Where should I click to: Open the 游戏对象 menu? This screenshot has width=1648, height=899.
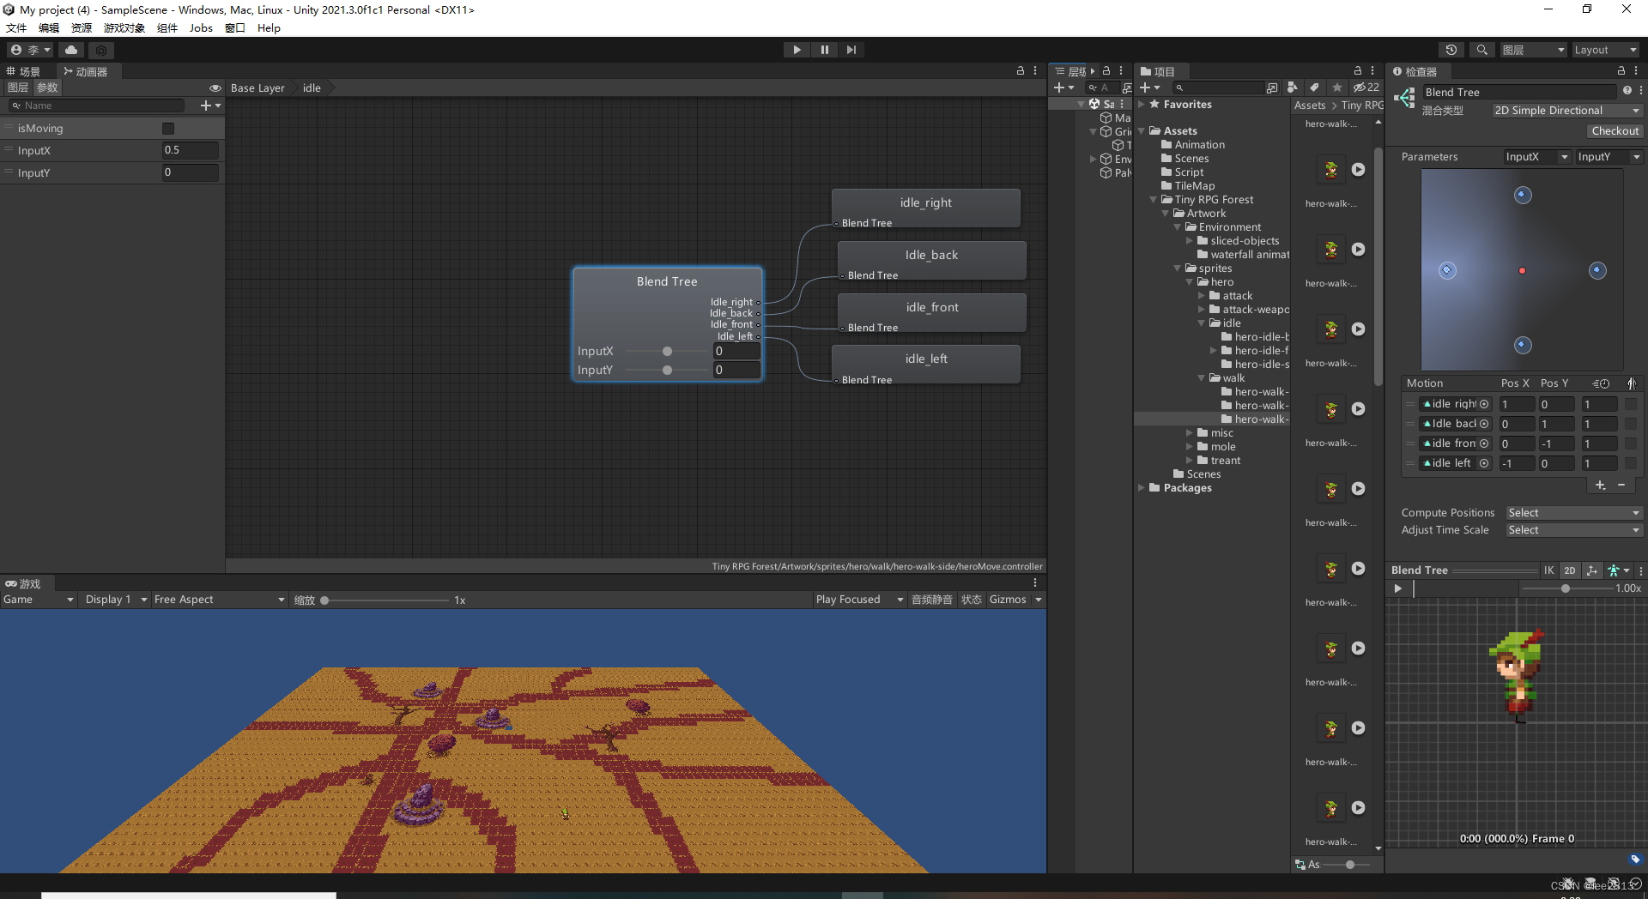point(124,27)
